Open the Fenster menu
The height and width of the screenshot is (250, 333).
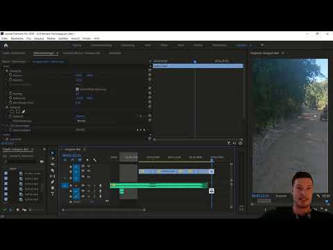click(x=87, y=38)
